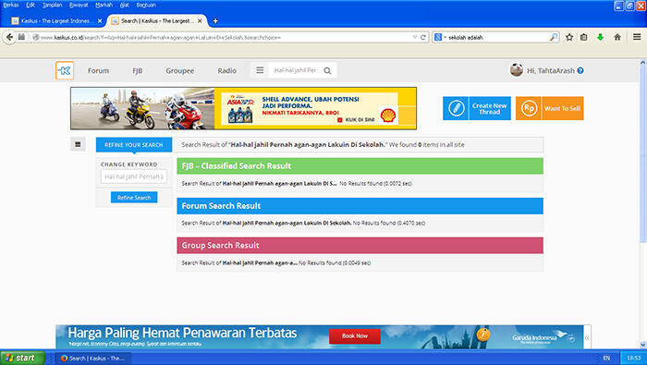Open the FJB section

(x=138, y=71)
